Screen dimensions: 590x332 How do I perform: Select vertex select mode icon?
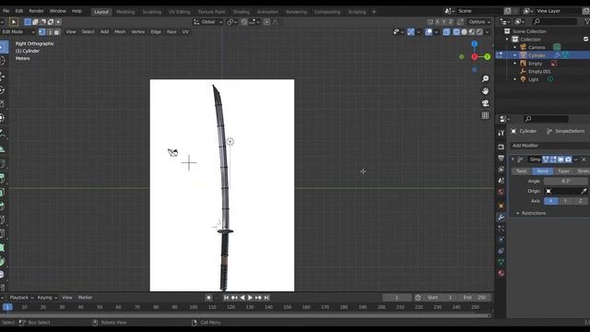coord(41,32)
